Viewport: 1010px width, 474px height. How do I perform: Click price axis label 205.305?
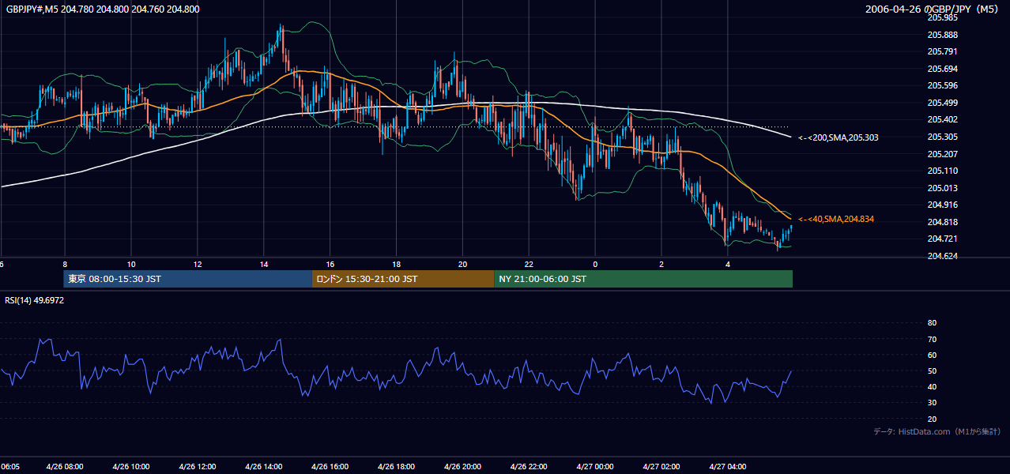pyautogui.click(x=942, y=137)
